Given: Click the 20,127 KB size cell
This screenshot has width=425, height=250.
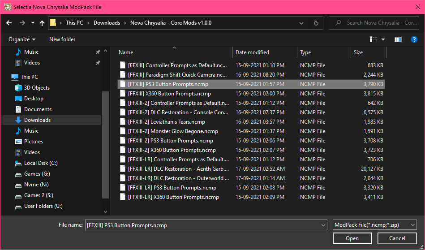Looking at the screenshot, I should click(372, 169).
